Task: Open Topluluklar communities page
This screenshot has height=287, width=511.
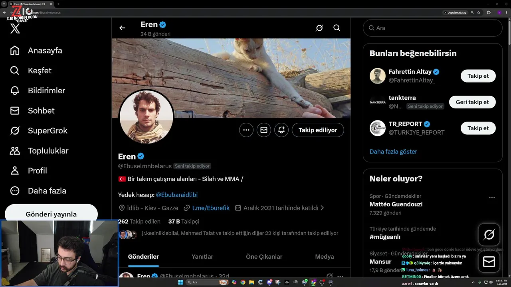Action: click(39, 151)
